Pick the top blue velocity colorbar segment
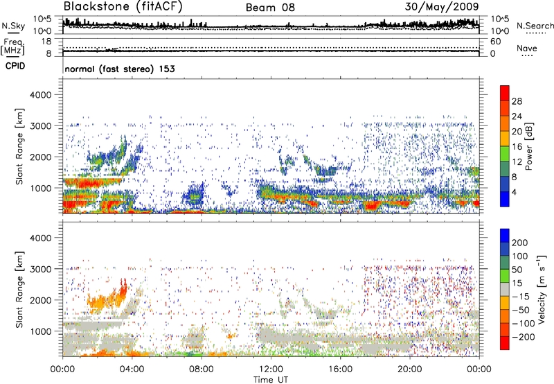 click(505, 236)
